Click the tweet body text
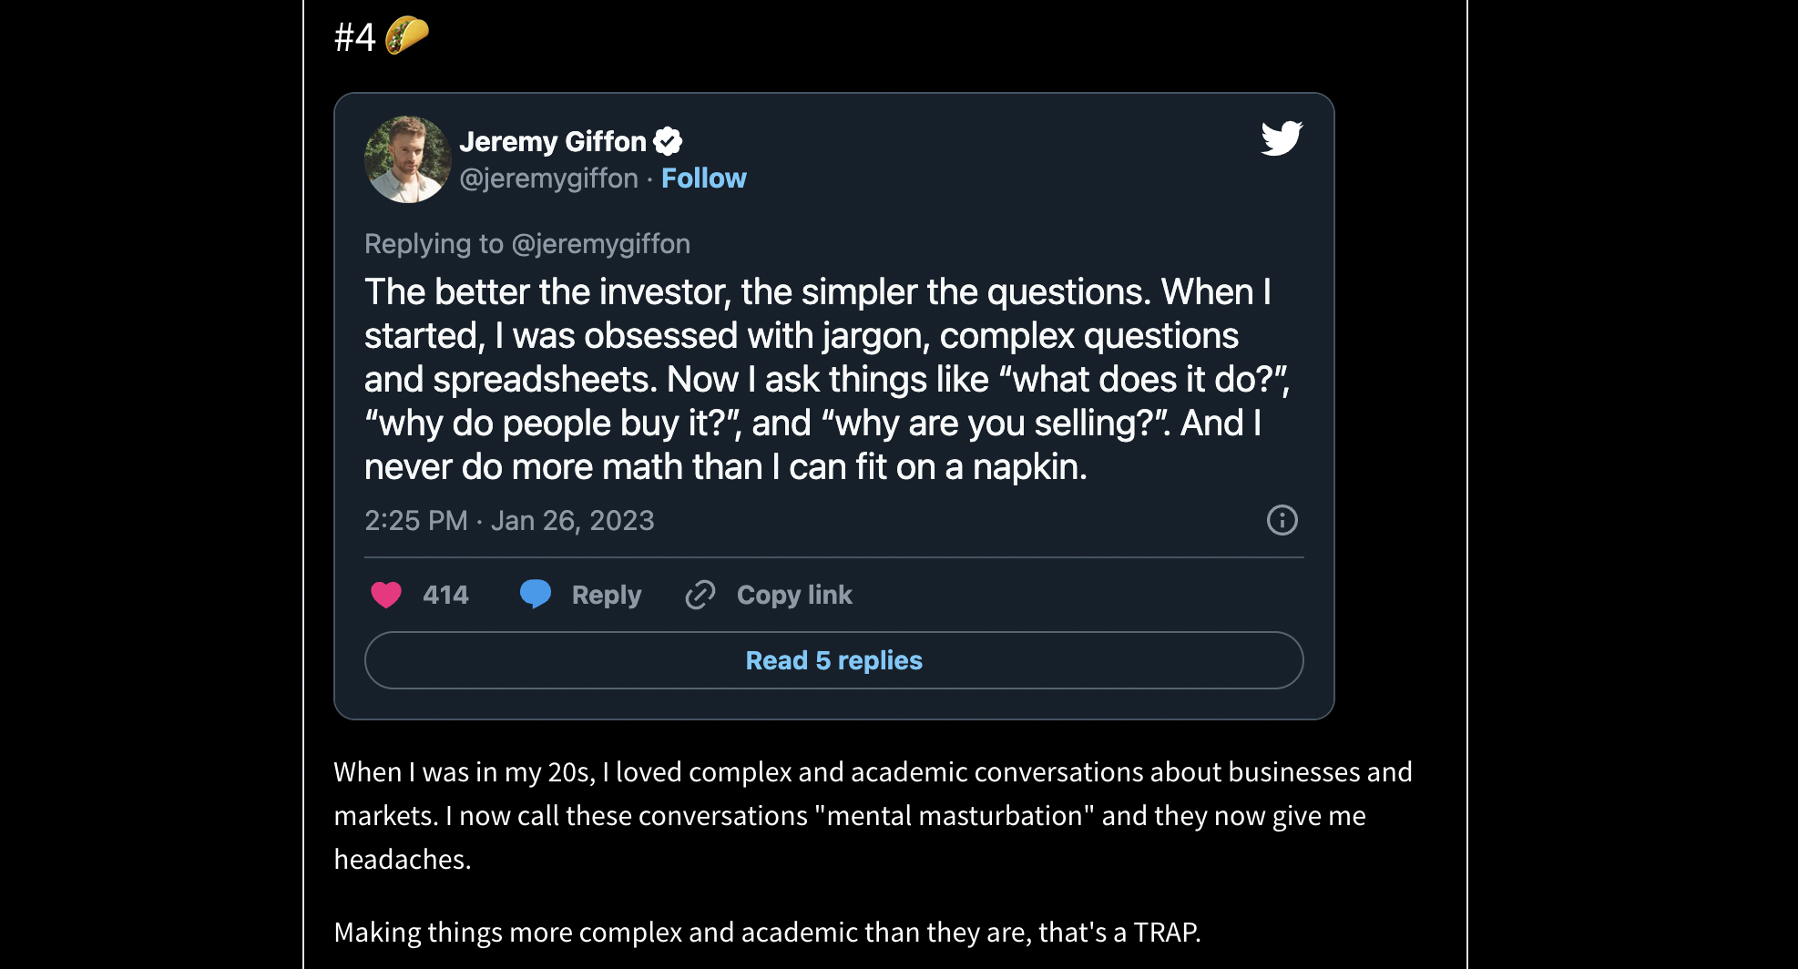The height and width of the screenshot is (969, 1798). (827, 379)
